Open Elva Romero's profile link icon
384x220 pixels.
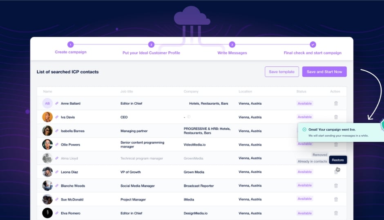point(57,213)
